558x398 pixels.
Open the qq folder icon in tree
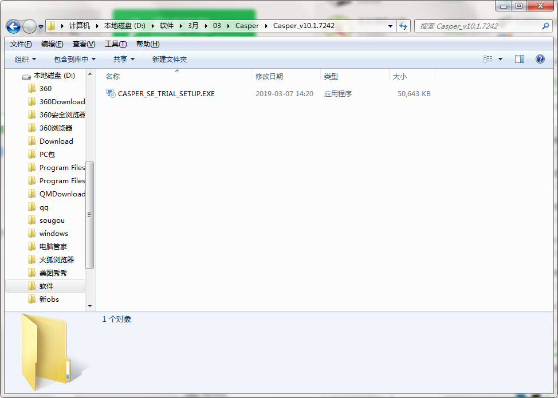pos(32,207)
